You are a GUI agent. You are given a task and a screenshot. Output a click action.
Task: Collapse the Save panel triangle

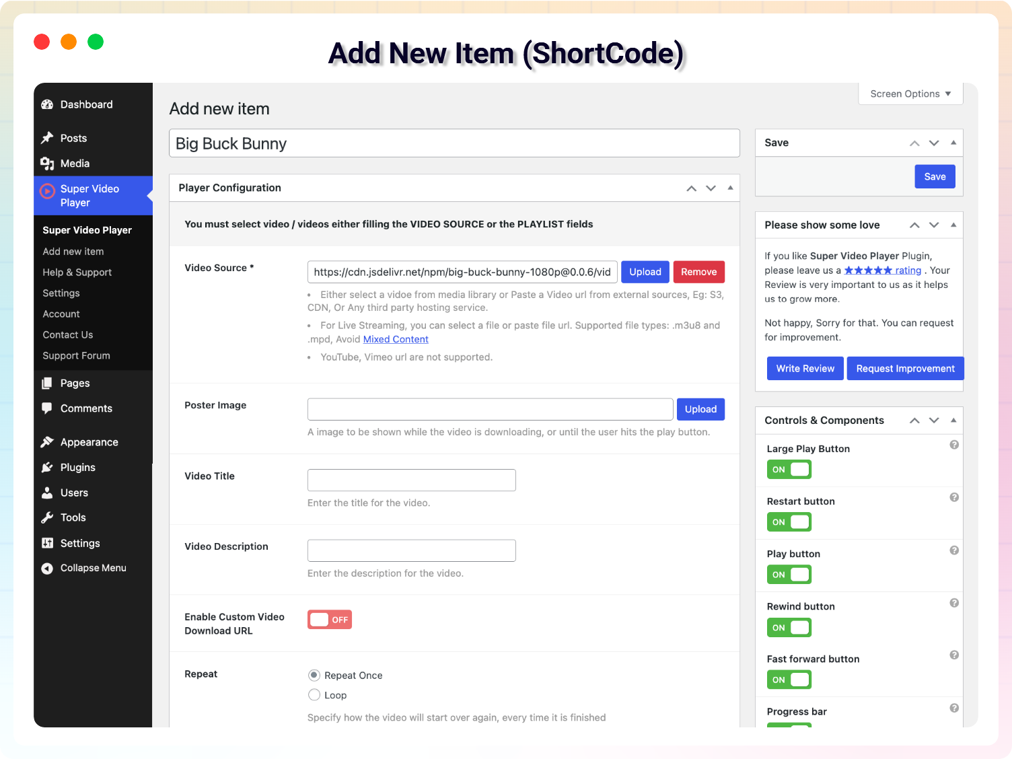[x=953, y=143]
